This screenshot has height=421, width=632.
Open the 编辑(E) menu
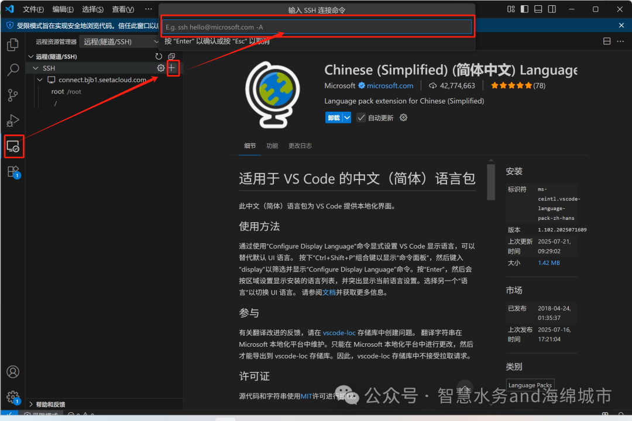pos(63,9)
